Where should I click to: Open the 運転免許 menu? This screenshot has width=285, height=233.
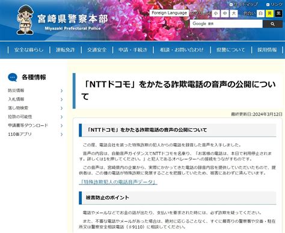tap(66, 50)
